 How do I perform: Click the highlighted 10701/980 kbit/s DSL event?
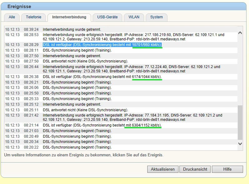click(121, 45)
